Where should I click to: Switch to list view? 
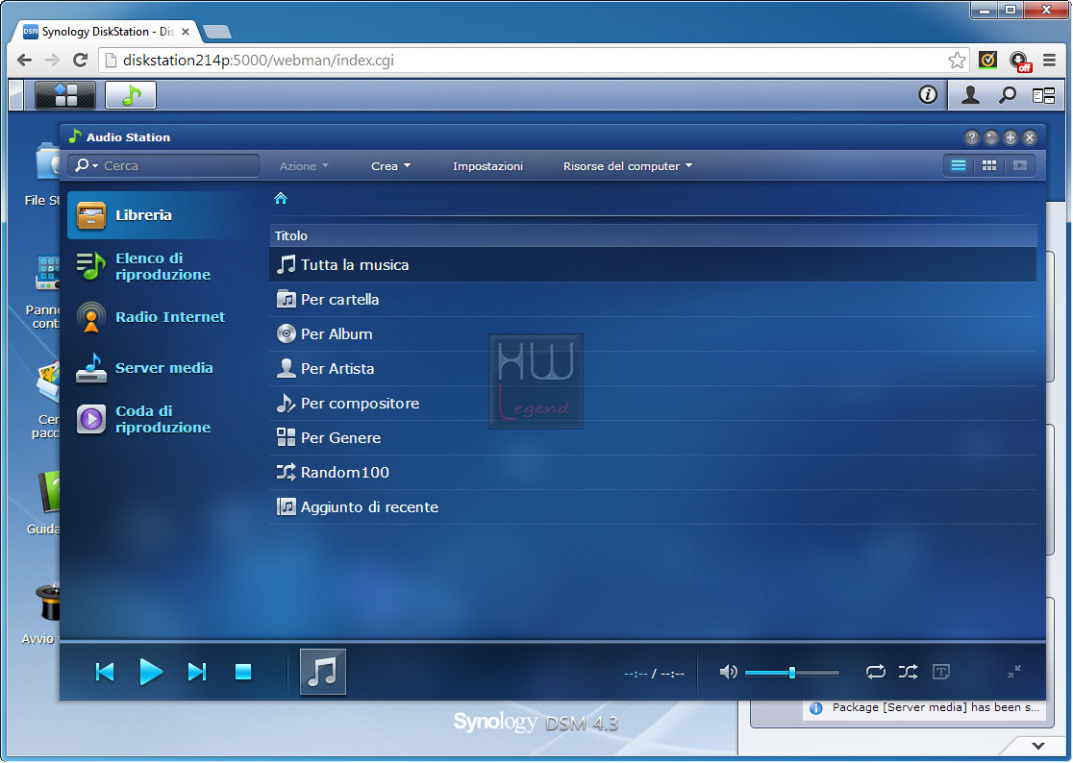pos(958,165)
